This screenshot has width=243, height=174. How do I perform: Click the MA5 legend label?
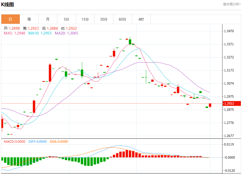pos(15,33)
